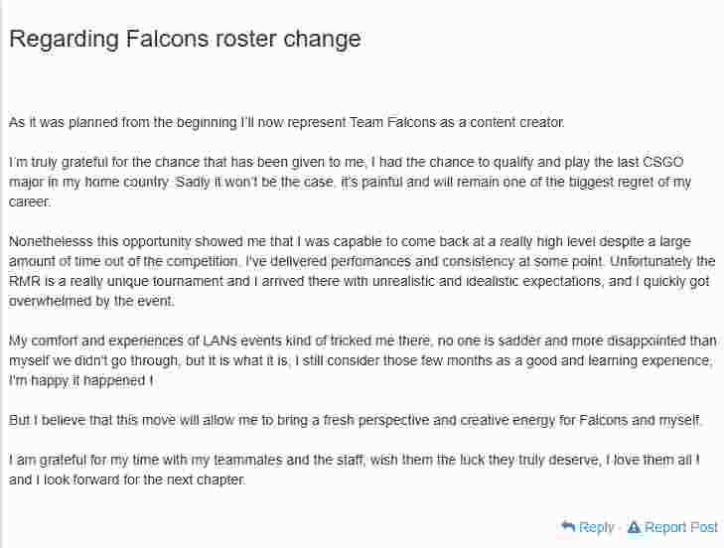Screen dimensions: 724x548
Task: Click the 'Regarding Falcons roster change' heading
Action: click(x=185, y=39)
